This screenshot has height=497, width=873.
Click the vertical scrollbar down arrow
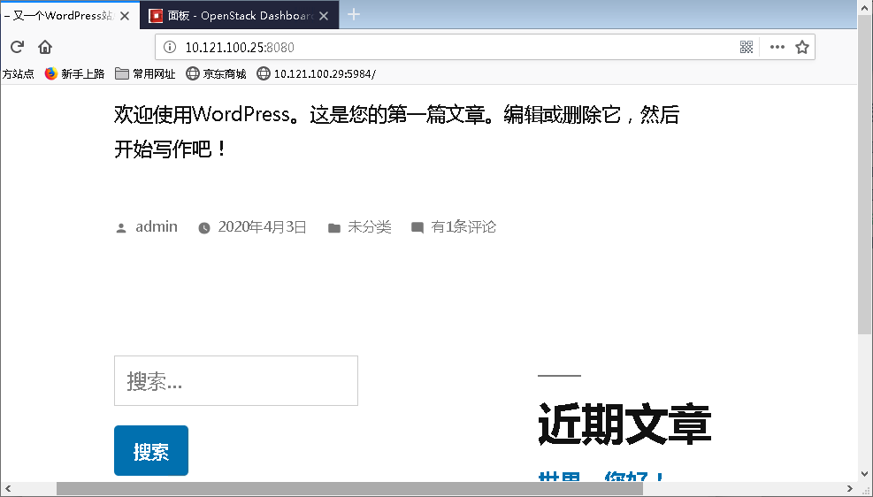click(865, 475)
